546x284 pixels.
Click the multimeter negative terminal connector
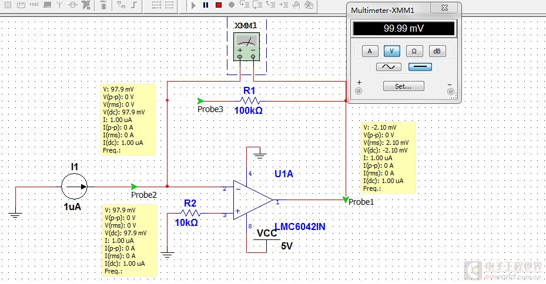451,92
